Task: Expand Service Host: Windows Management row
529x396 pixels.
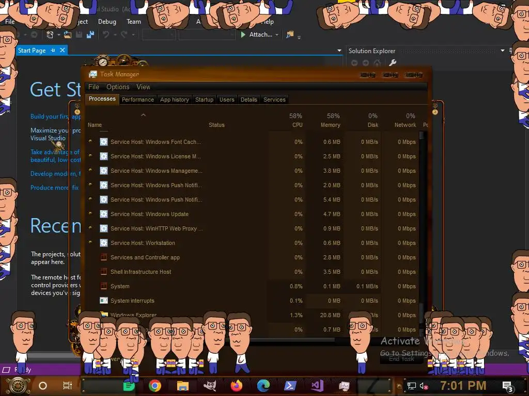Action: click(90, 170)
